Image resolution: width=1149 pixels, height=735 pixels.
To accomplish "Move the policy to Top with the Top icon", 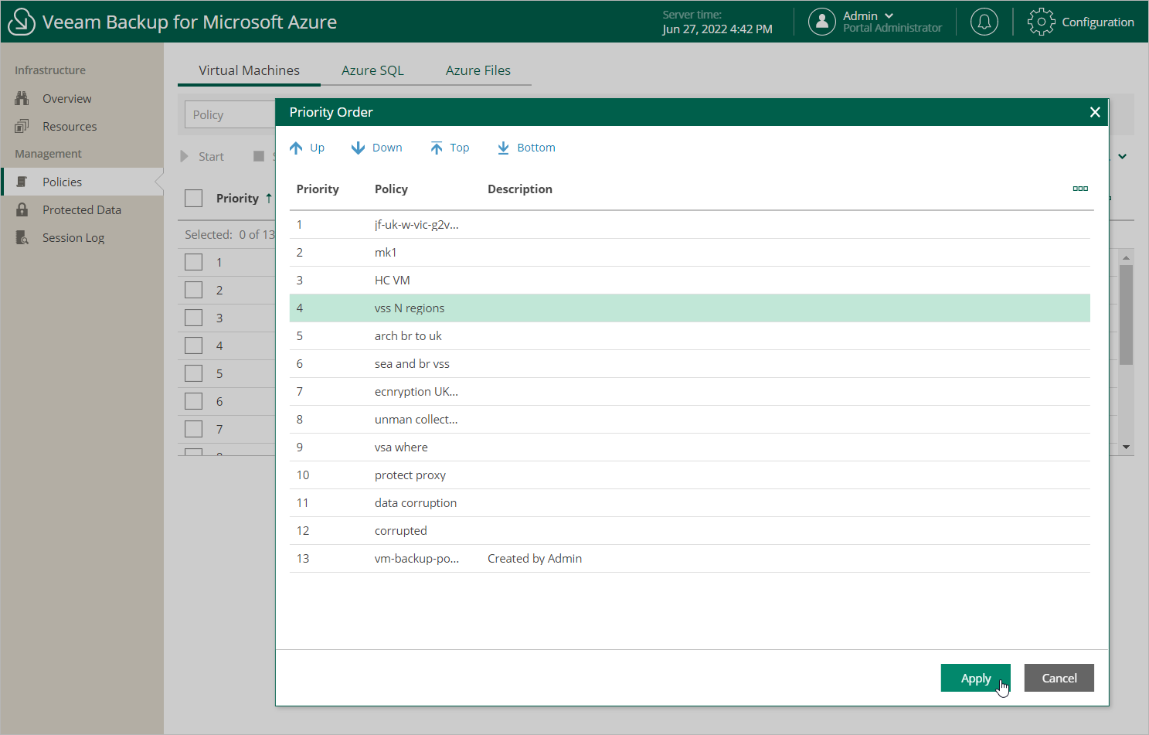I will [x=437, y=148].
